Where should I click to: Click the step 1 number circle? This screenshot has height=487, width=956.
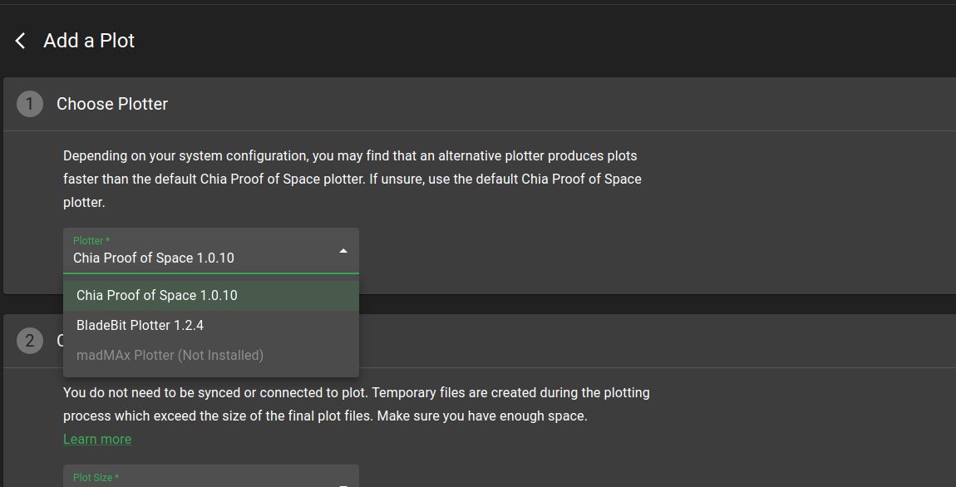30,104
